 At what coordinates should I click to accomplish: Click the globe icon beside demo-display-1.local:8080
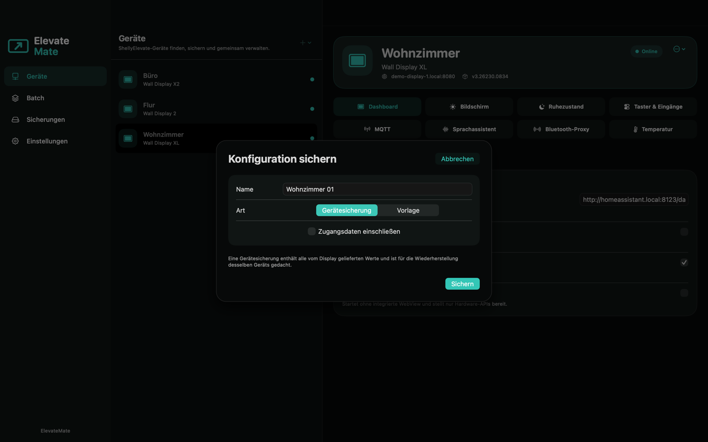pos(384,77)
